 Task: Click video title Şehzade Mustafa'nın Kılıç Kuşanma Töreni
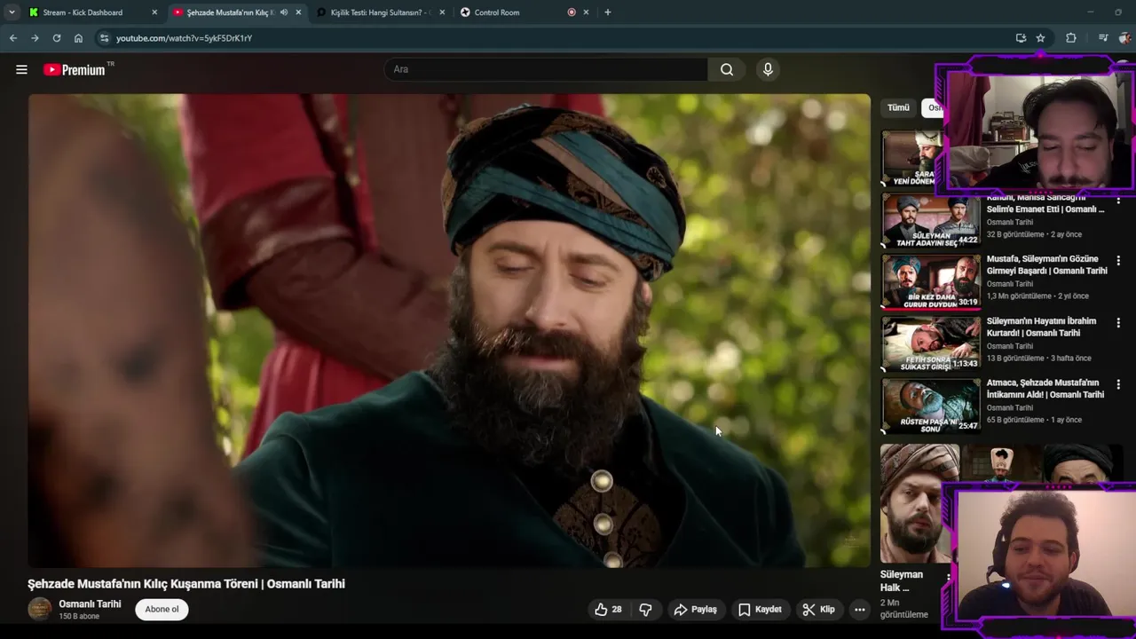(x=186, y=584)
